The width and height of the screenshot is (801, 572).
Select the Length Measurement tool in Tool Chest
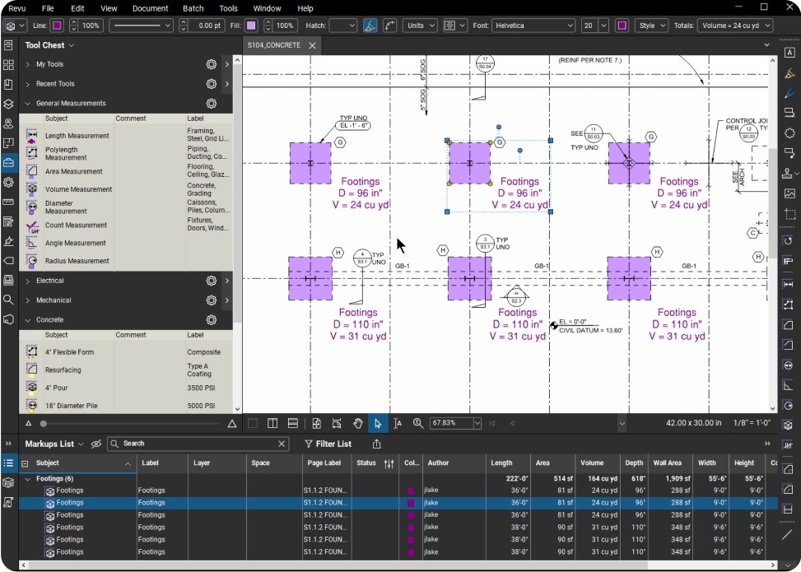coord(77,135)
